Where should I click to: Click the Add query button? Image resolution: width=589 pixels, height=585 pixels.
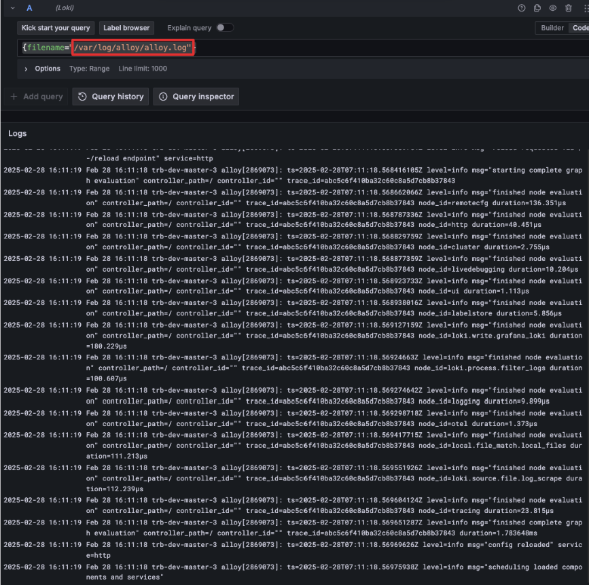pyautogui.click(x=37, y=96)
